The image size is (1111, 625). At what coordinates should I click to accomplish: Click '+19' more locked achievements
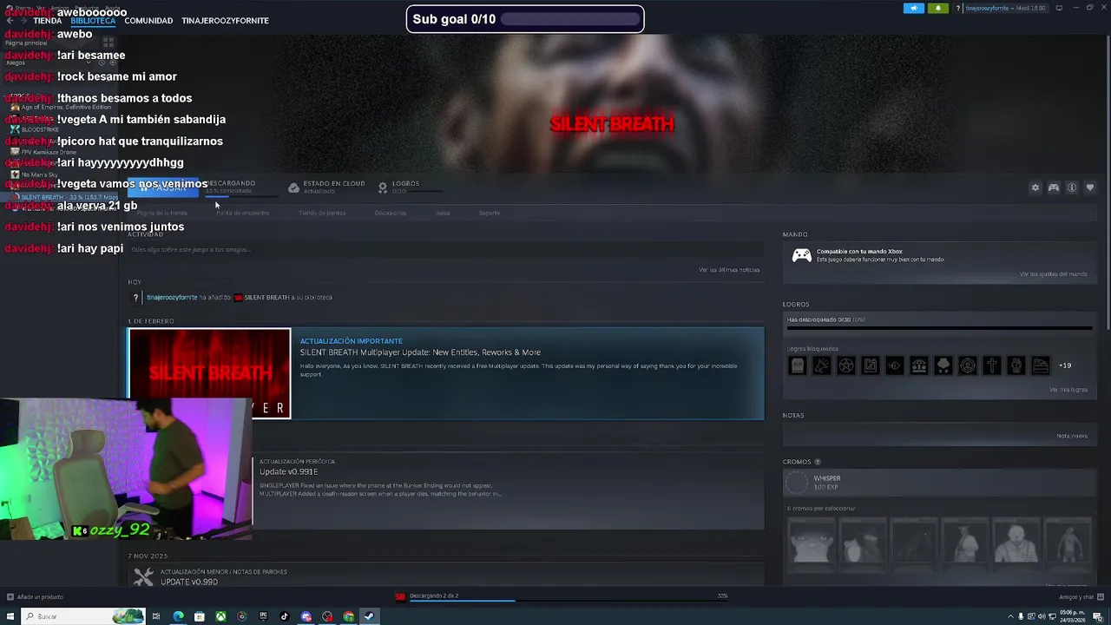1064,365
